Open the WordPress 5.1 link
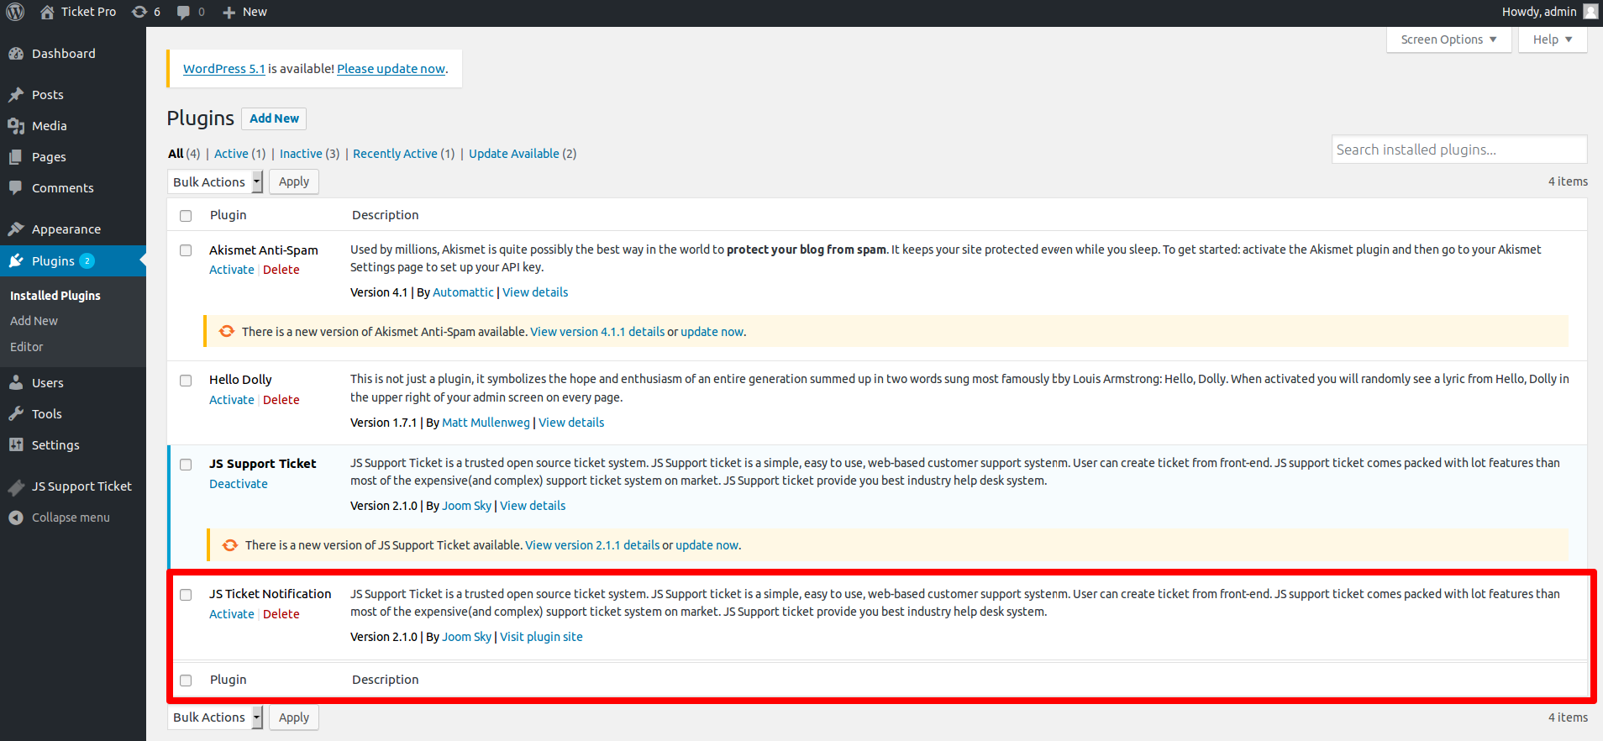The width and height of the screenshot is (1603, 741). pos(224,69)
